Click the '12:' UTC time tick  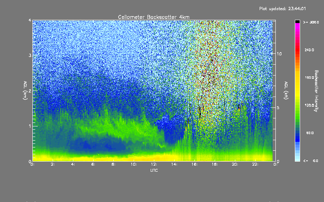(x=154, y=164)
